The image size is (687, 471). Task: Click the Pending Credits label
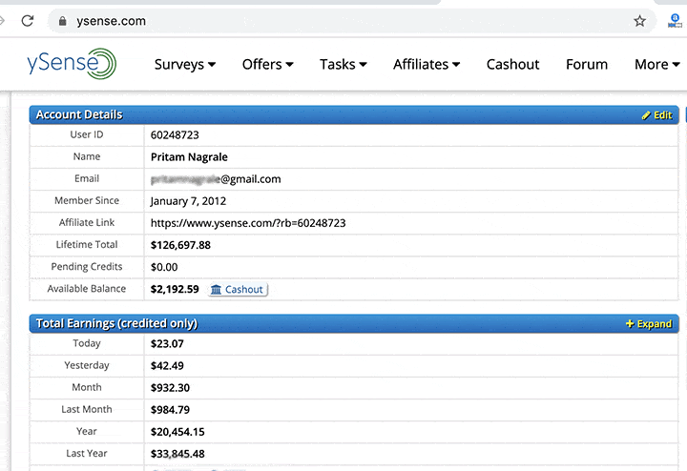[x=87, y=267]
